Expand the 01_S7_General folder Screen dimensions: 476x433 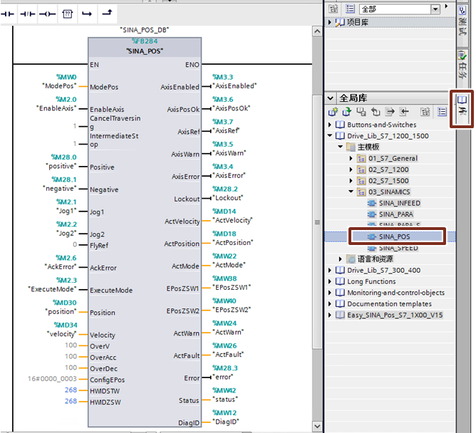click(351, 158)
